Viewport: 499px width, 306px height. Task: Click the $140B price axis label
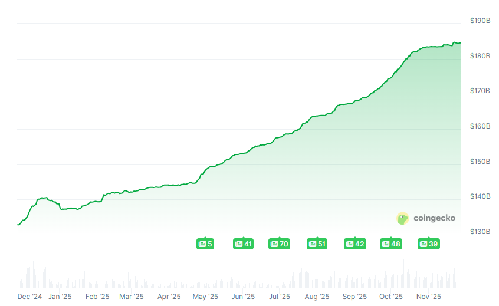coord(480,196)
